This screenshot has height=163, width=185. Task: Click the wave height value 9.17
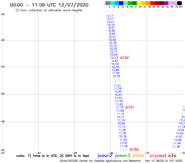(x=110, y=16)
